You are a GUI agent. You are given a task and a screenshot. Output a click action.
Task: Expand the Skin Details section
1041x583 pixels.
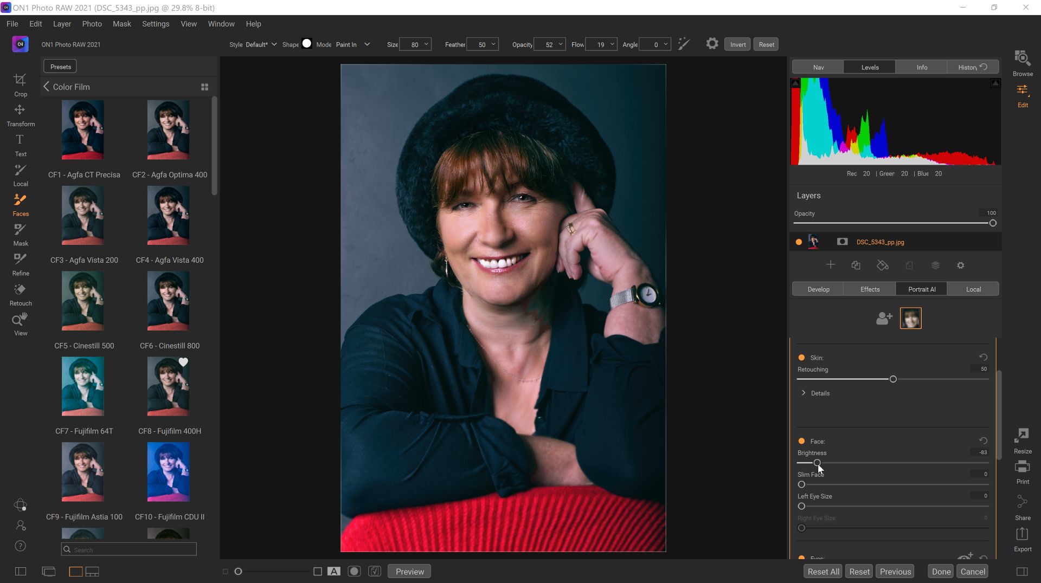804,393
